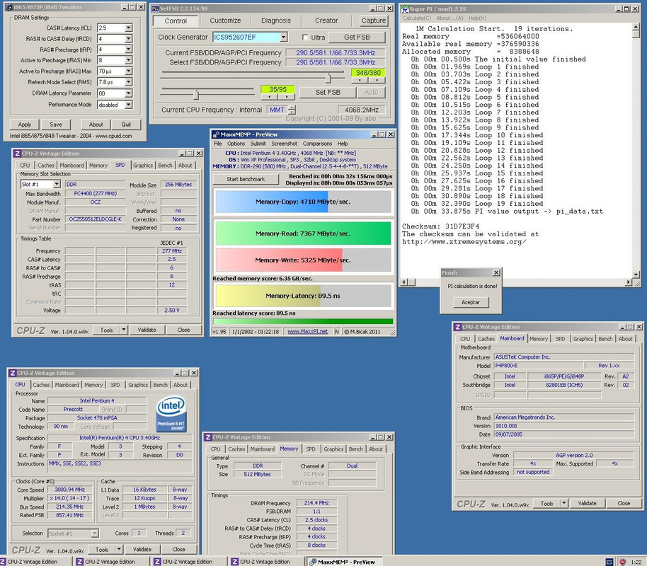
Task: Open the Calculate(C) menu in Super PI
Action: point(416,18)
